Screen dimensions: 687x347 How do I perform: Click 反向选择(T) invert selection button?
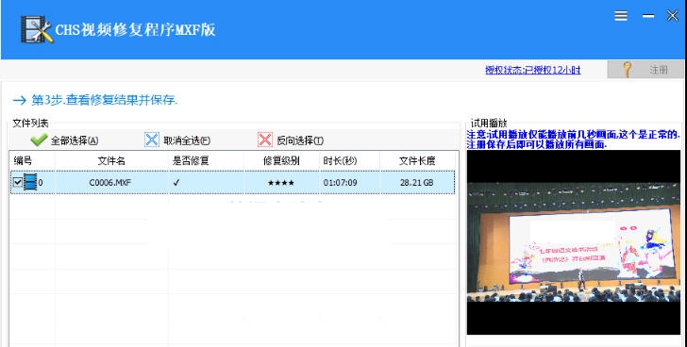pyautogui.click(x=291, y=140)
